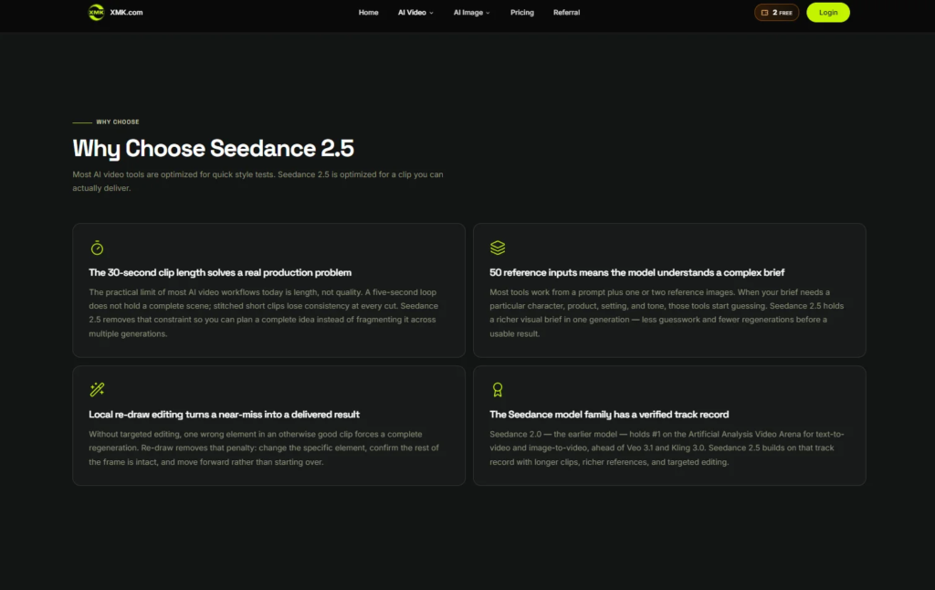This screenshot has height=590, width=935.
Task: Click the stopwatch icon on 30-second clip card
Action: click(x=97, y=248)
